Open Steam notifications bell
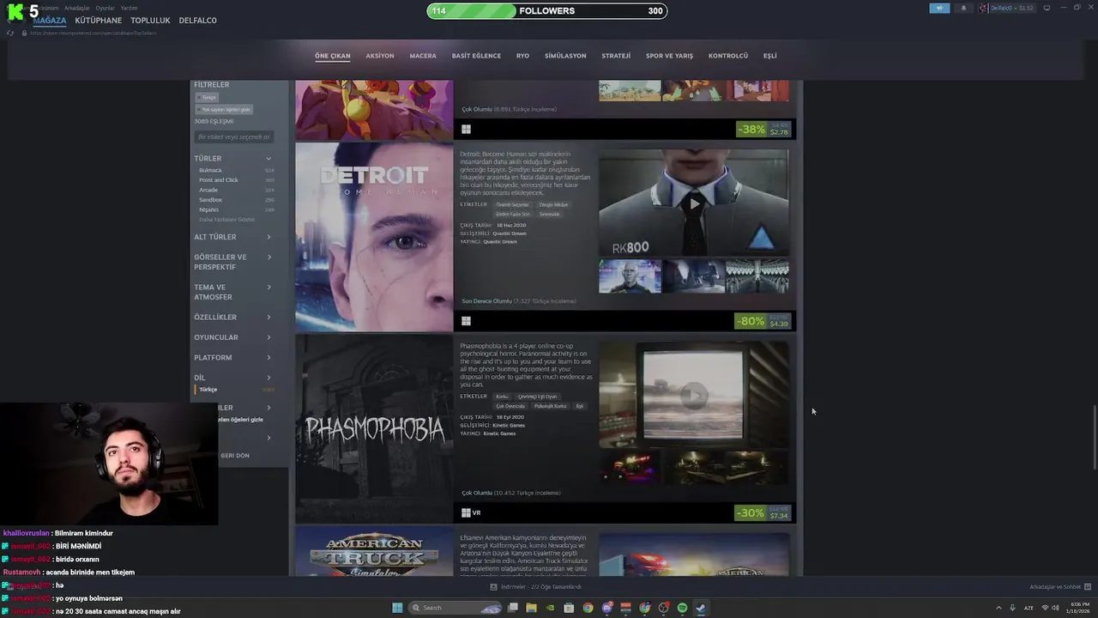This screenshot has width=1098, height=618. [963, 8]
